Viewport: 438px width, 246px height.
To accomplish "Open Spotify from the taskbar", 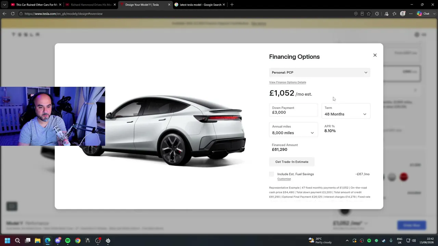I will pyautogui.click(x=68, y=241).
